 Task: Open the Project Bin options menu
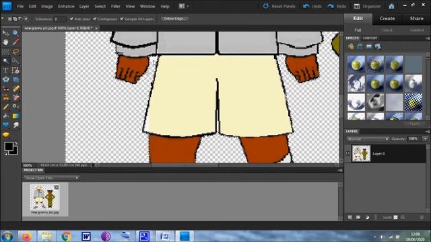point(340,170)
